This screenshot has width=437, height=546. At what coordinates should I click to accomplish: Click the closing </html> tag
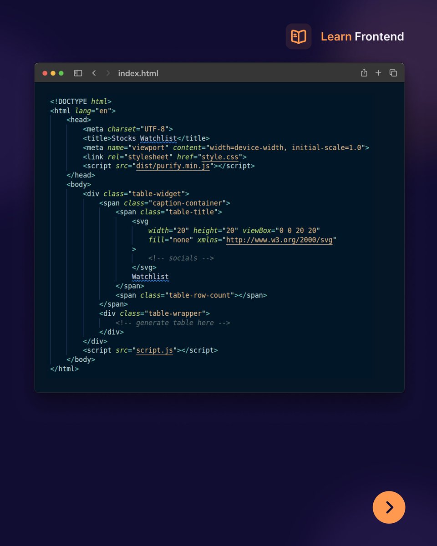click(64, 369)
